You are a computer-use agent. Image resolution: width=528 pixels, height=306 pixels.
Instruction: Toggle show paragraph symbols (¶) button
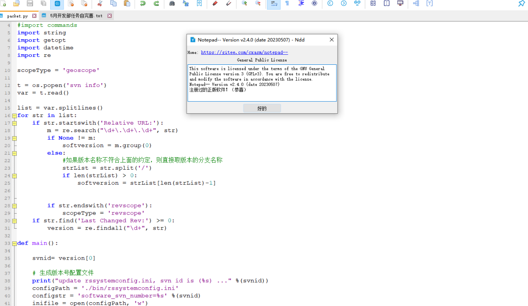pyautogui.click(x=287, y=4)
